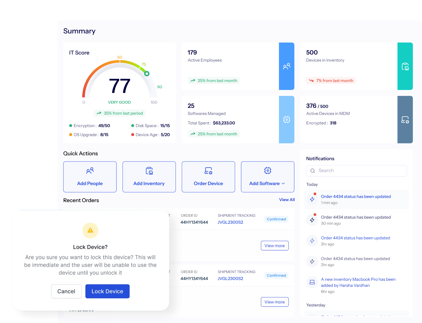Click the 25% from last month badge under Active Employees

tap(214, 81)
